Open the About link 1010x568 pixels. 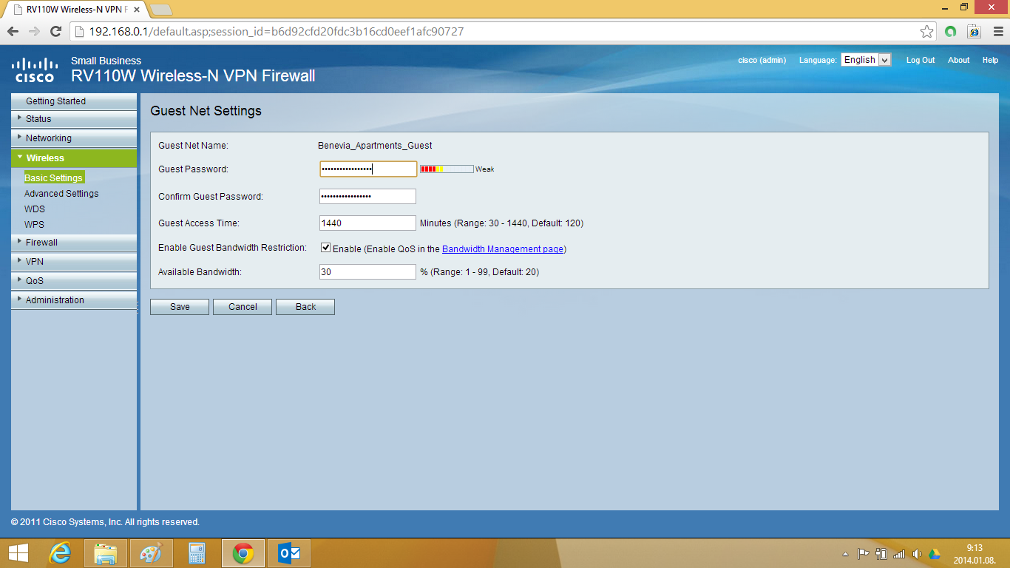pos(958,60)
